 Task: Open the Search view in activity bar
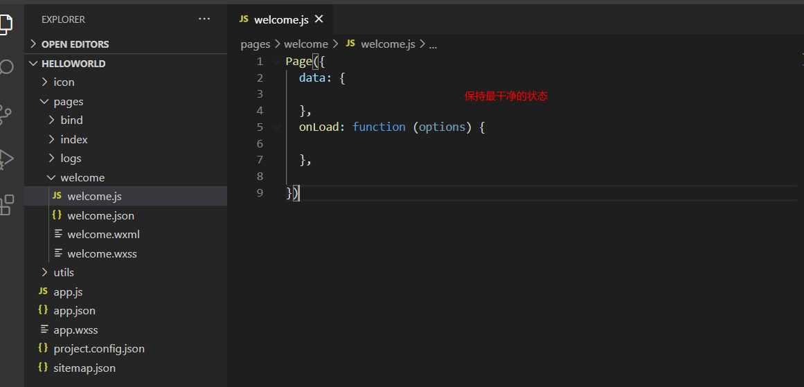tap(6, 67)
